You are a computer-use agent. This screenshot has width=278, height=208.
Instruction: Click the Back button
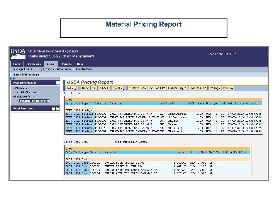(x=85, y=88)
